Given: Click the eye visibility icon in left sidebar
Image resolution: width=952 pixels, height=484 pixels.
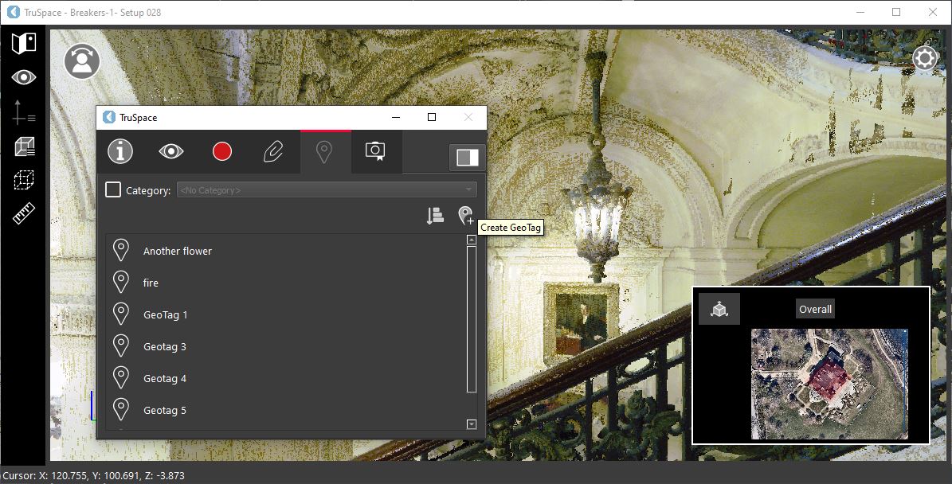Looking at the screenshot, I should coord(24,77).
